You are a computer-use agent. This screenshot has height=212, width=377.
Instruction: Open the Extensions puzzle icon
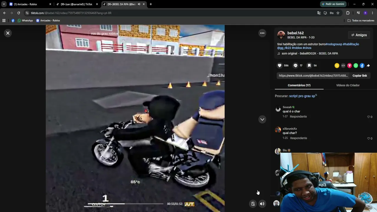coord(348,13)
